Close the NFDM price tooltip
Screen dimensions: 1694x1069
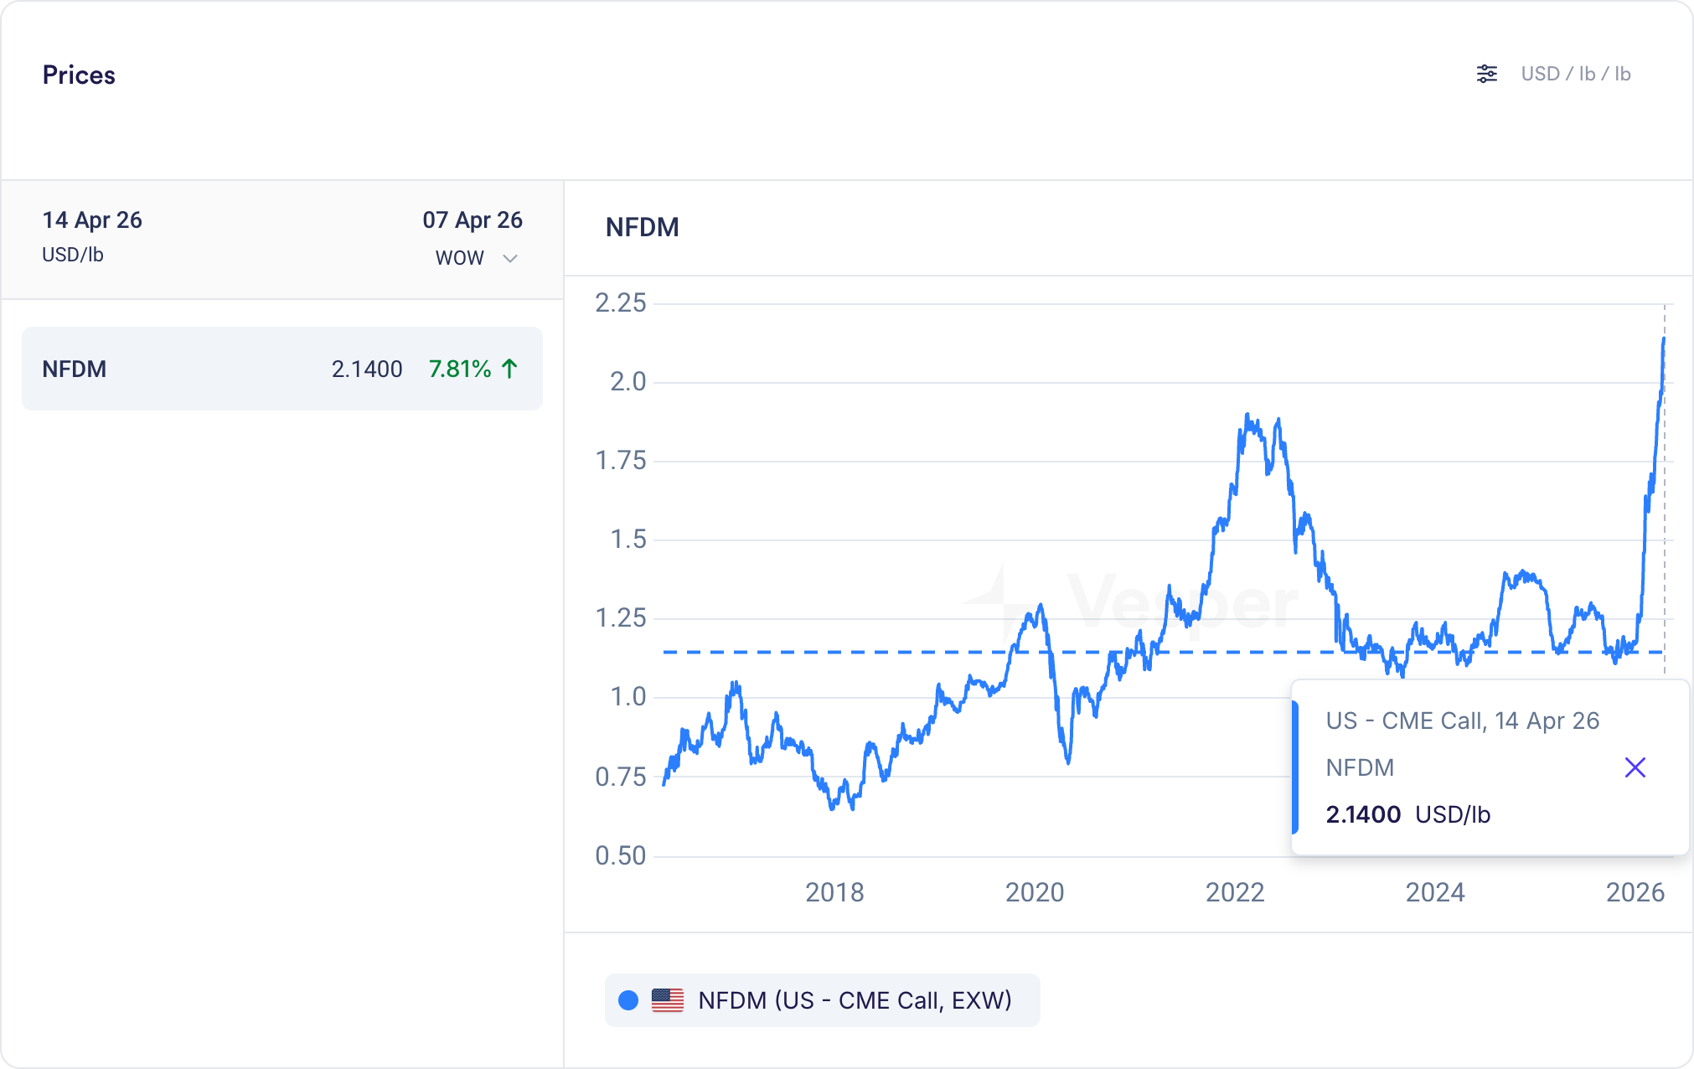point(1635,767)
